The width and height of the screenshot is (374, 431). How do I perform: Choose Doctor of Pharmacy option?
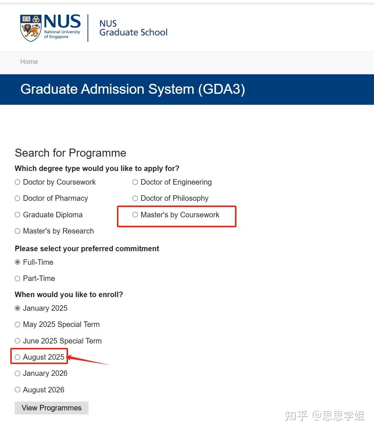pyautogui.click(x=17, y=198)
